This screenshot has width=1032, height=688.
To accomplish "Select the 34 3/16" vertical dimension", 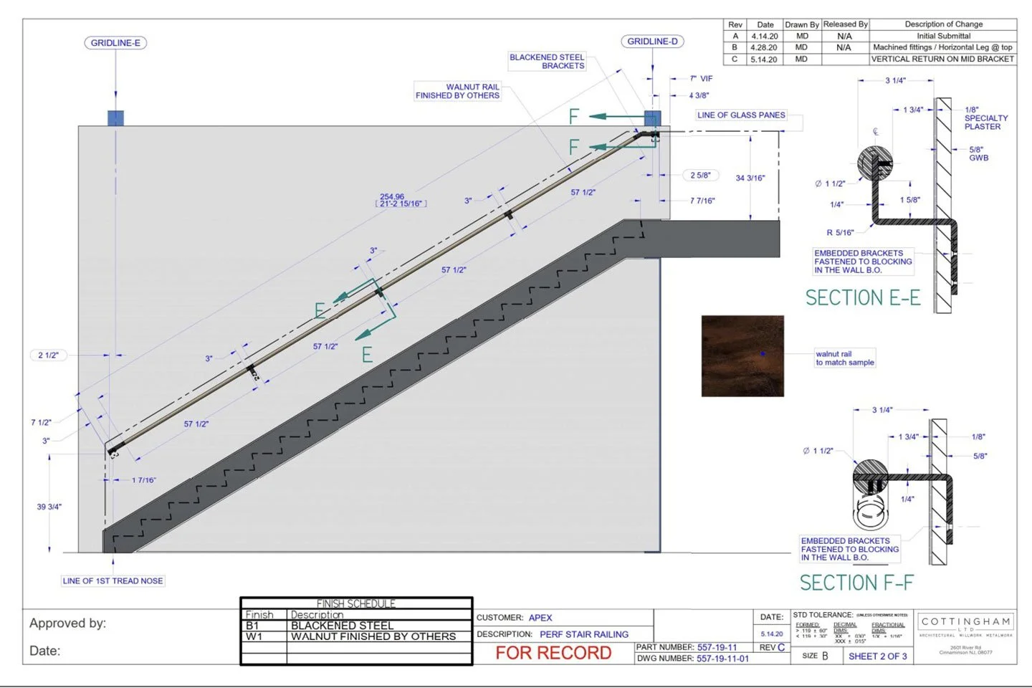I will click(x=750, y=178).
